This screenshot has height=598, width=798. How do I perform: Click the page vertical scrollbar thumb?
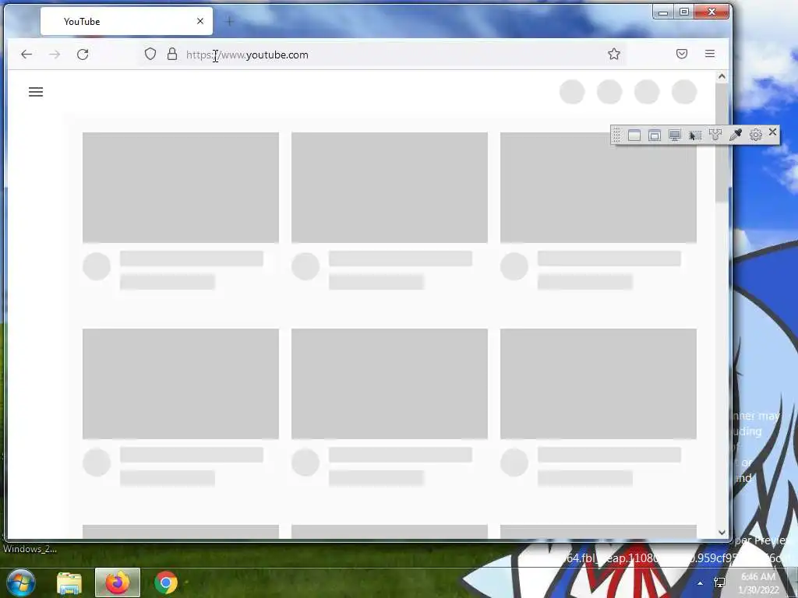[x=722, y=142]
